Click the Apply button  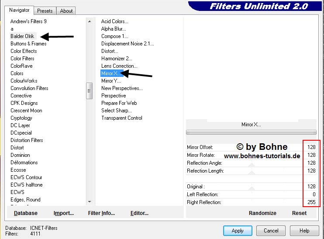[237, 230]
